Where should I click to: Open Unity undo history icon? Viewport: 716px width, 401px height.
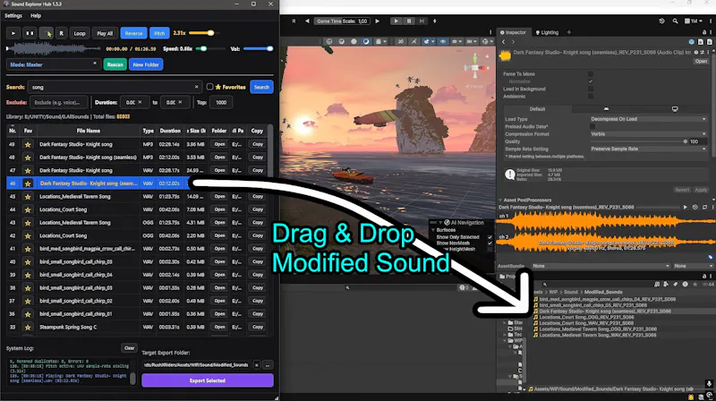click(x=661, y=21)
